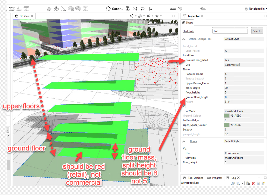Click the assign CGA rule file icon

[x=128, y=9]
